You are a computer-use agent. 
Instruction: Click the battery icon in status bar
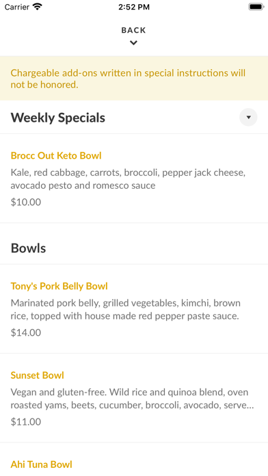point(256,7)
